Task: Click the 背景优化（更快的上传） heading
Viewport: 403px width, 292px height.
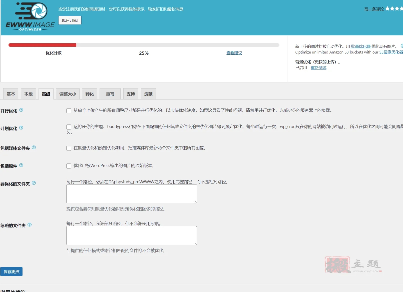Action: (x=318, y=62)
